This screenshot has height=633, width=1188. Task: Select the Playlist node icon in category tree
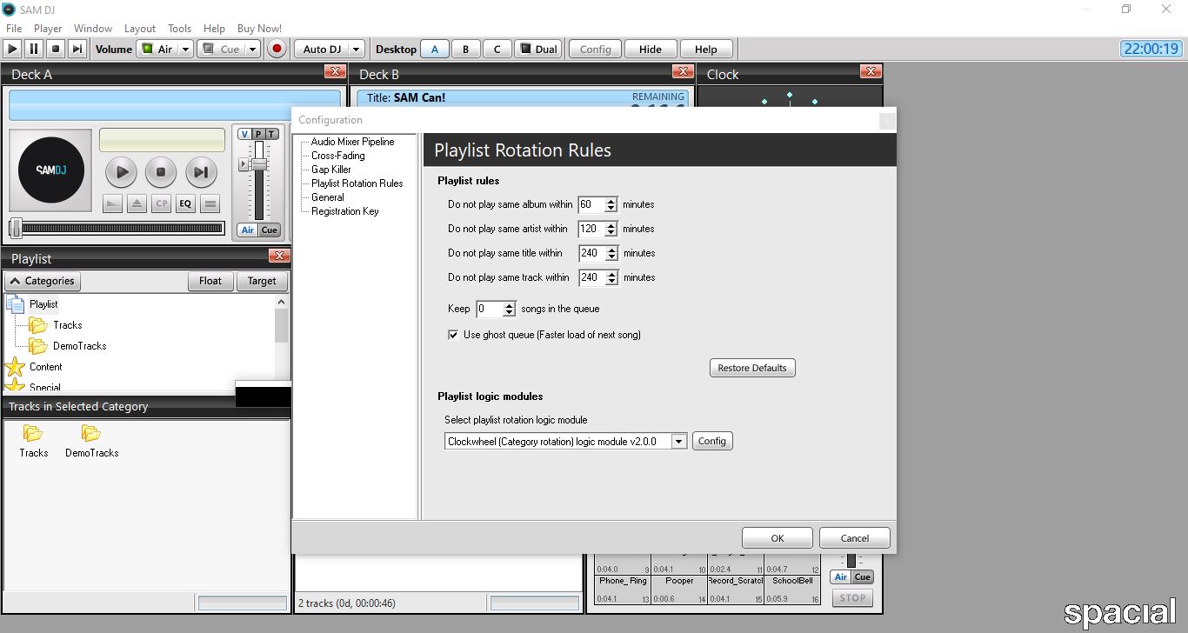pyautogui.click(x=16, y=304)
